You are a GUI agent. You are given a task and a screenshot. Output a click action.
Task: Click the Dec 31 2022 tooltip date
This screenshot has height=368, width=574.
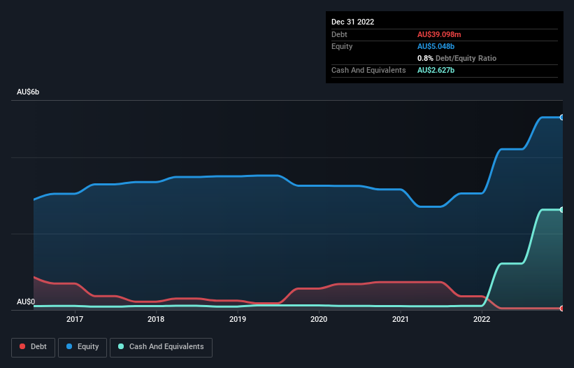click(353, 22)
